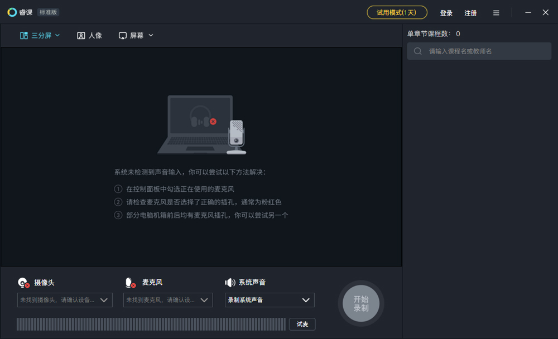Open the 试用模式(1天) trial button

[397, 12]
